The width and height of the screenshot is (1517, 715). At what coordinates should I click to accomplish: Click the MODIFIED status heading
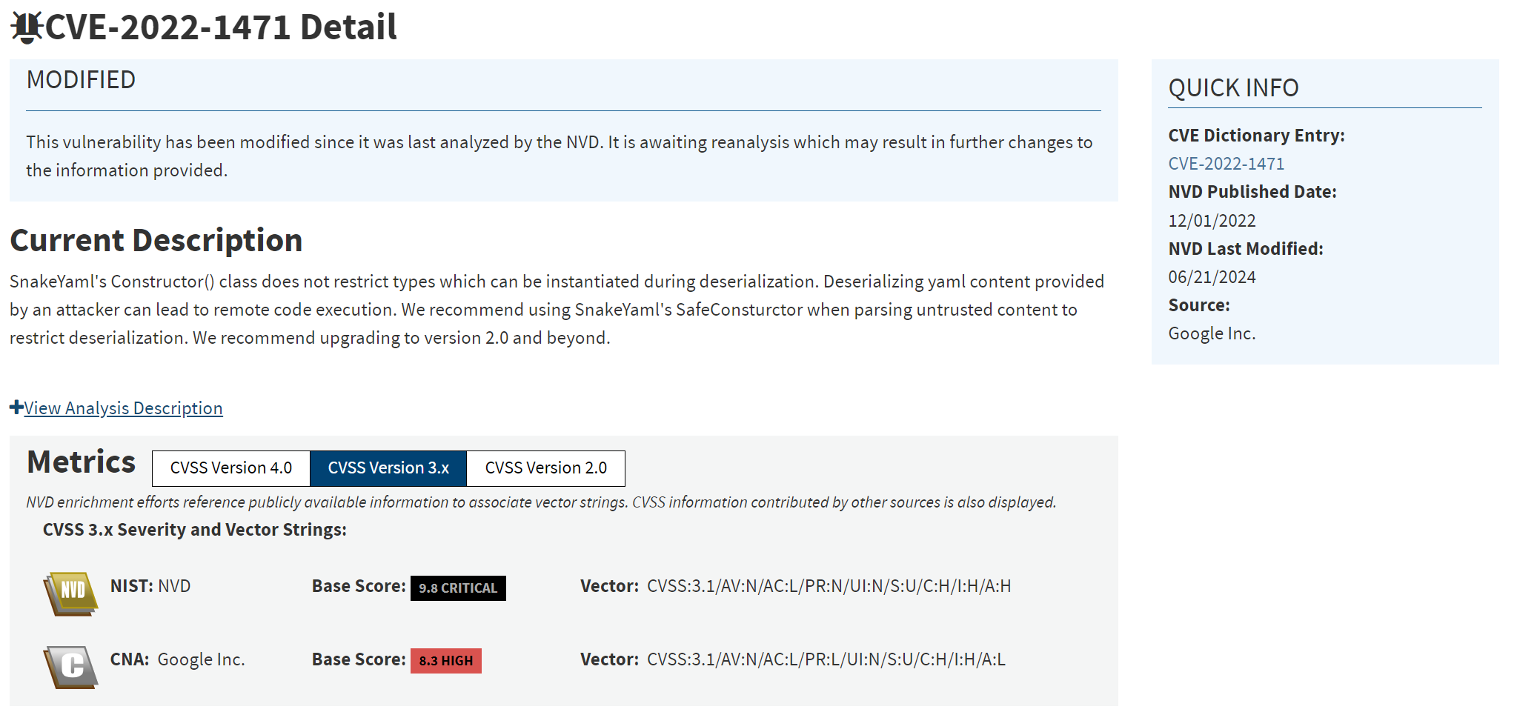tap(81, 80)
